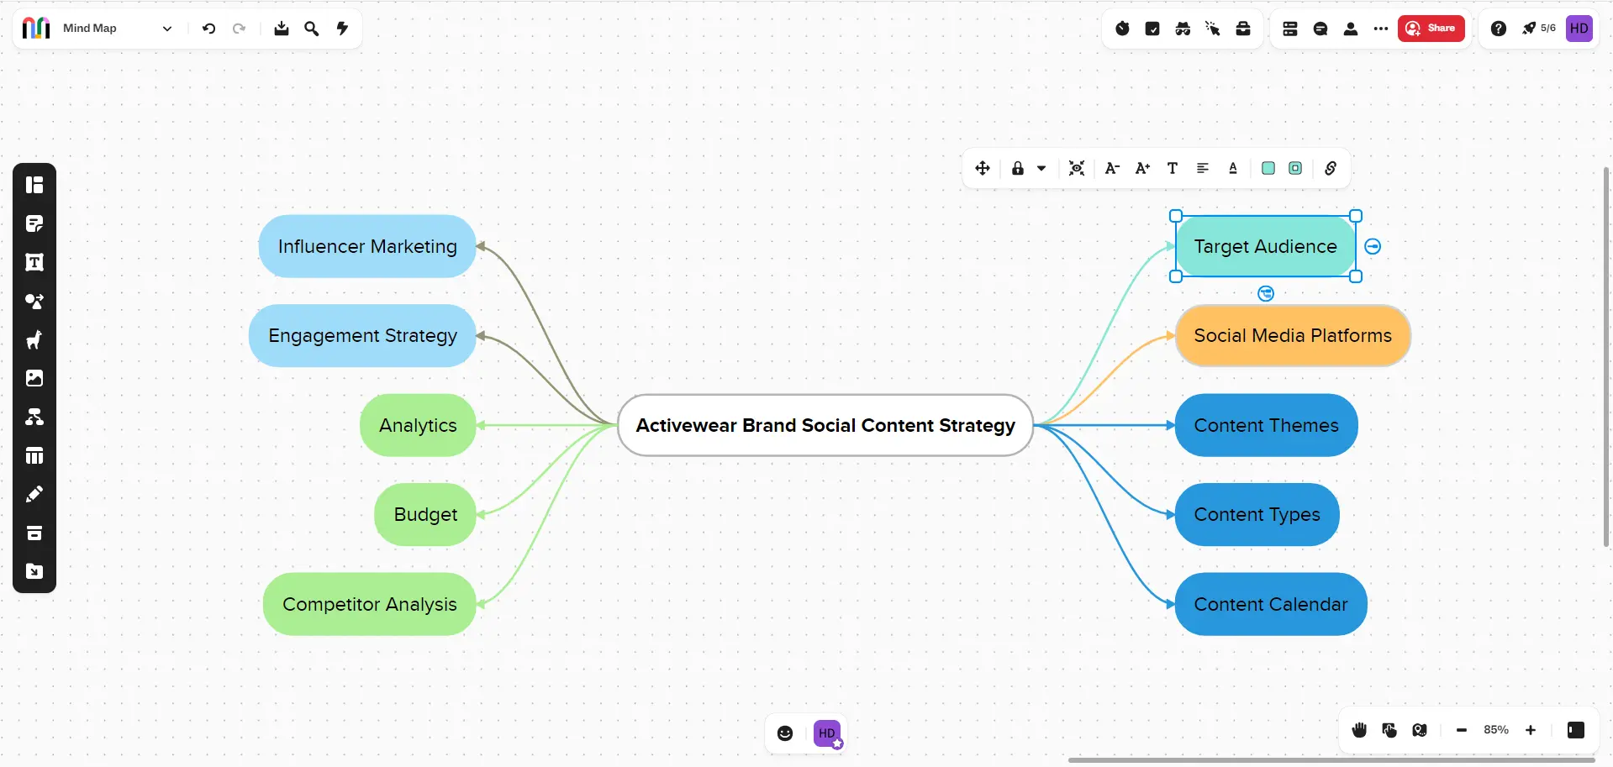Search the board with magnifier icon
Screen dimensions: 1613x767
(x=312, y=29)
